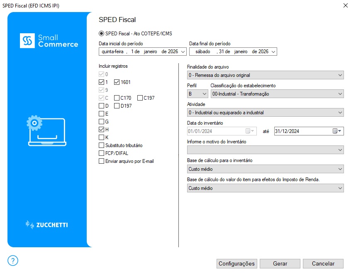Open the Finalidade do arquivo dropdown

click(x=265, y=75)
